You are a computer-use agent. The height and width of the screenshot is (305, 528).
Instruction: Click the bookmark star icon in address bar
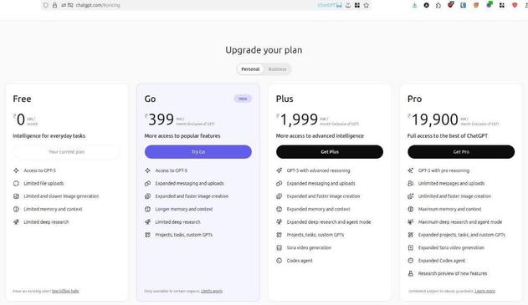coord(366,5)
